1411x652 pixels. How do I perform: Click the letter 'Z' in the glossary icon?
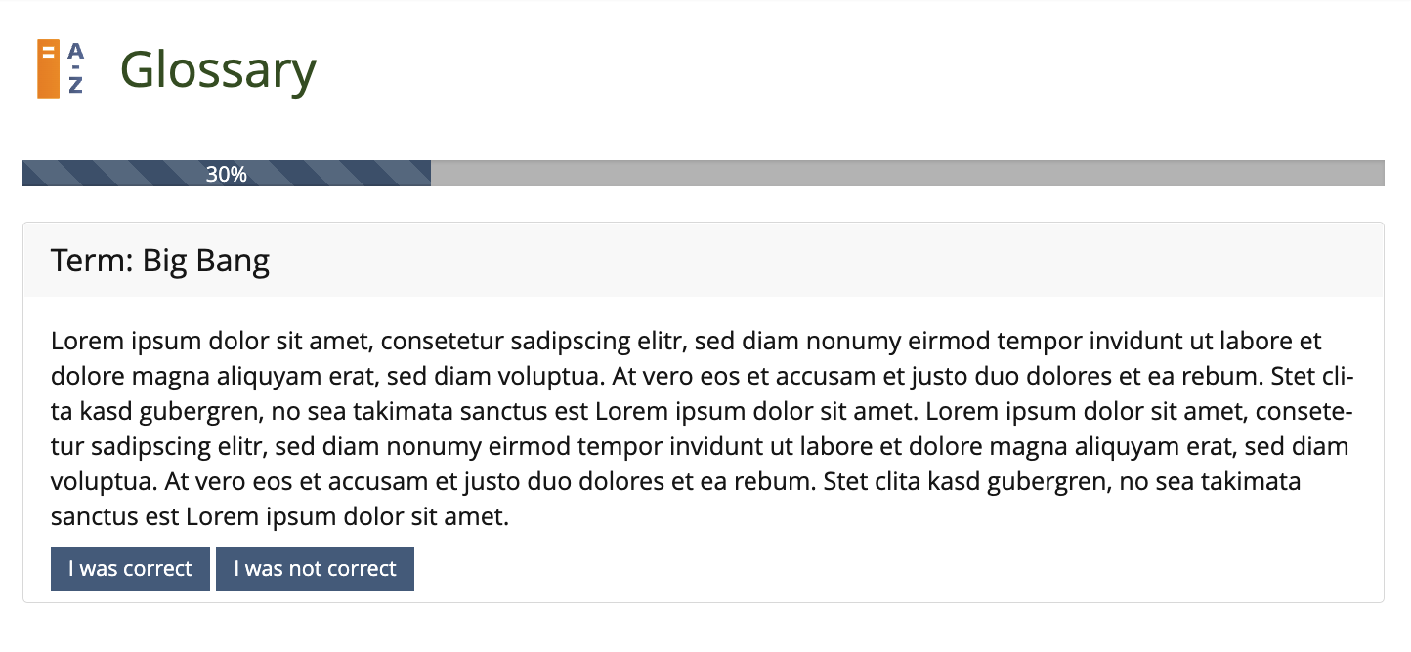click(75, 85)
